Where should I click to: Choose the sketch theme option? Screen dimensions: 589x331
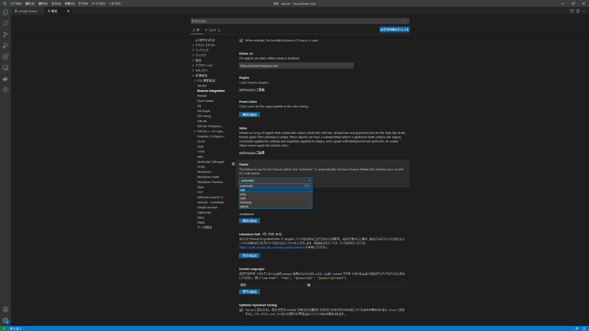coord(276,207)
